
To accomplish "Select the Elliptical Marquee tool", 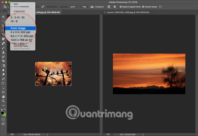I will click(x=3, y=21).
